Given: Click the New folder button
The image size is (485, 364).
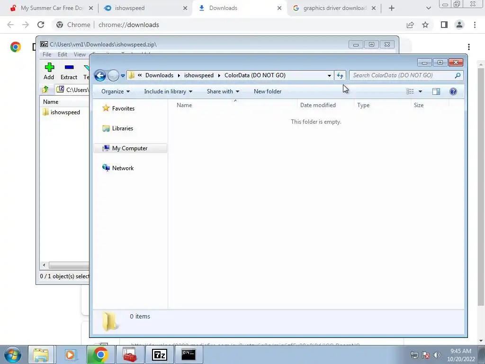Looking at the screenshot, I should coord(268,91).
